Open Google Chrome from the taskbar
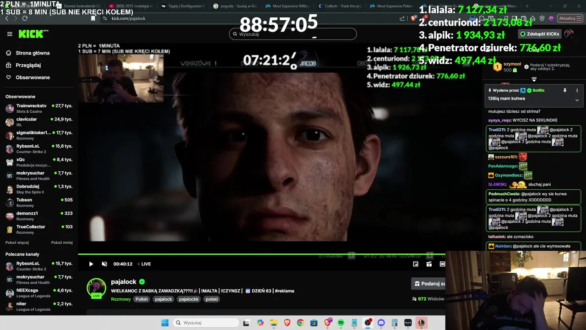Viewport: 586px width, 330px height. tap(300, 323)
